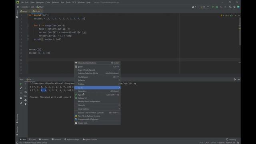The width and height of the screenshot is (256, 144).
Task: Click Compare with Clipboard entry
Action: tap(97, 119)
